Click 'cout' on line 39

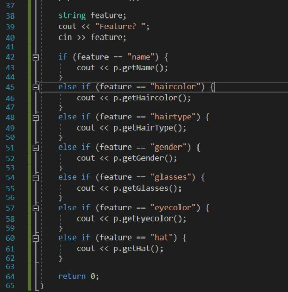click(x=67, y=26)
